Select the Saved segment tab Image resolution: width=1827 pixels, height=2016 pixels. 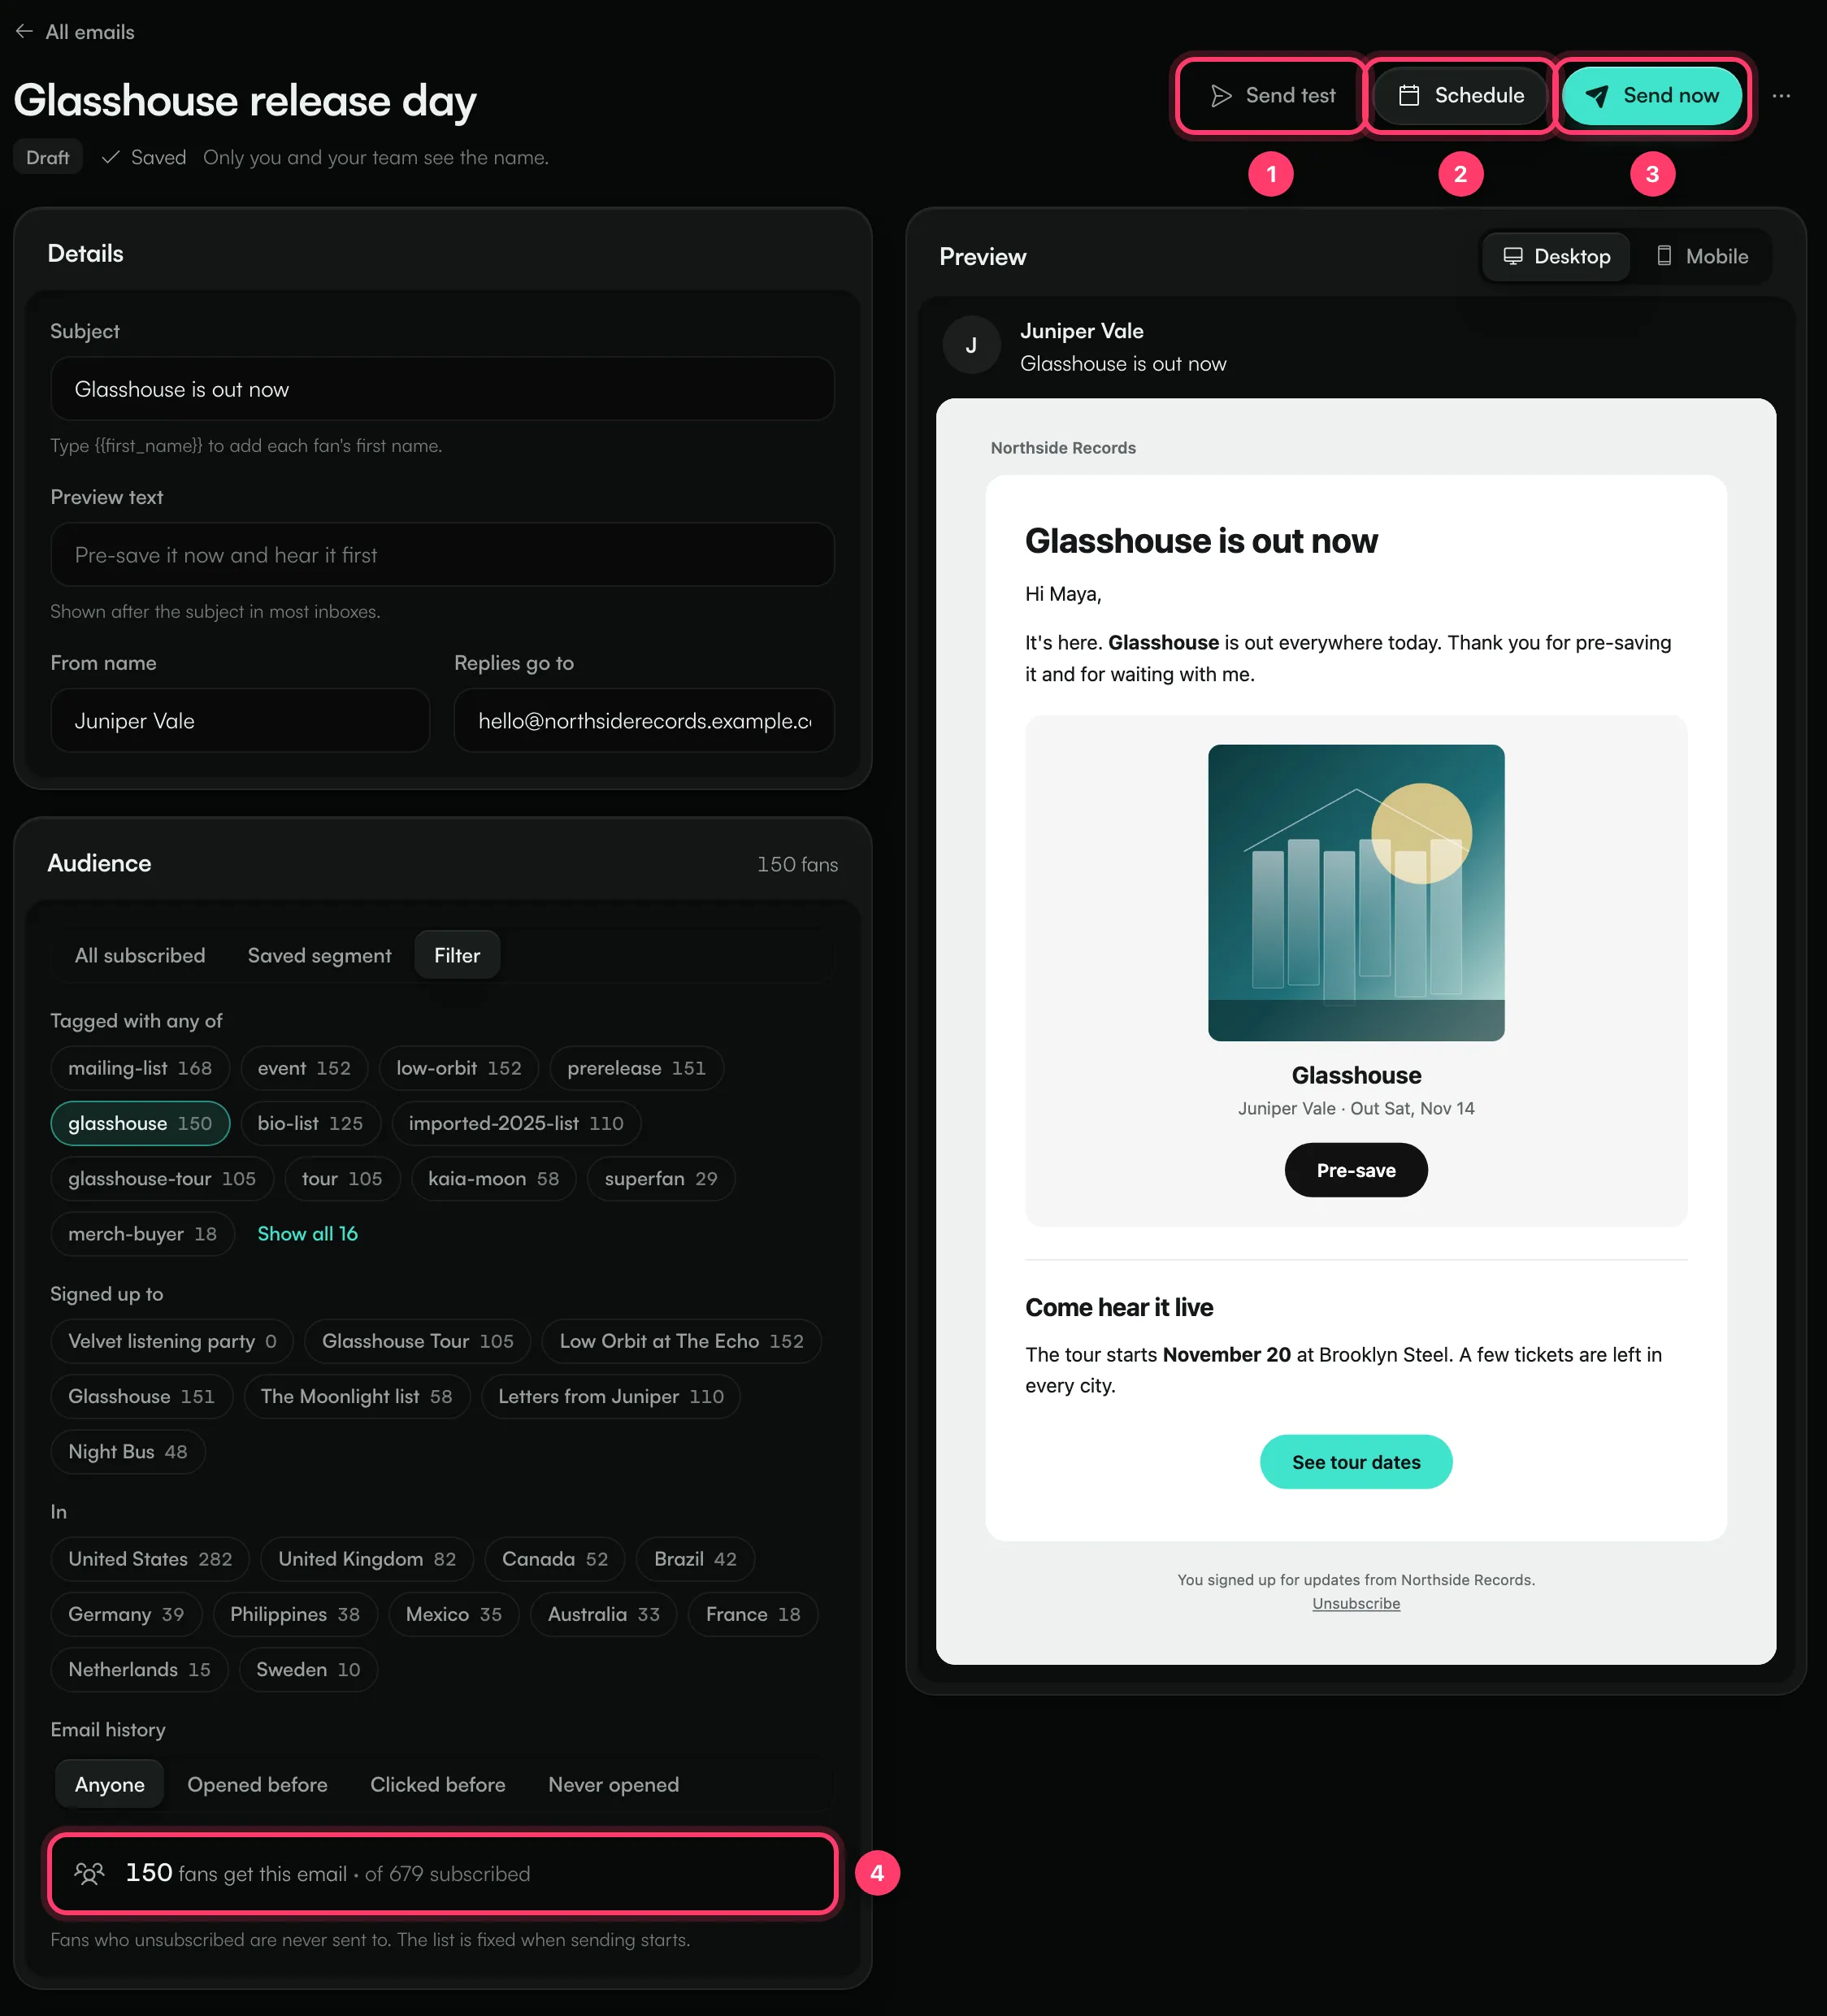[319, 956]
